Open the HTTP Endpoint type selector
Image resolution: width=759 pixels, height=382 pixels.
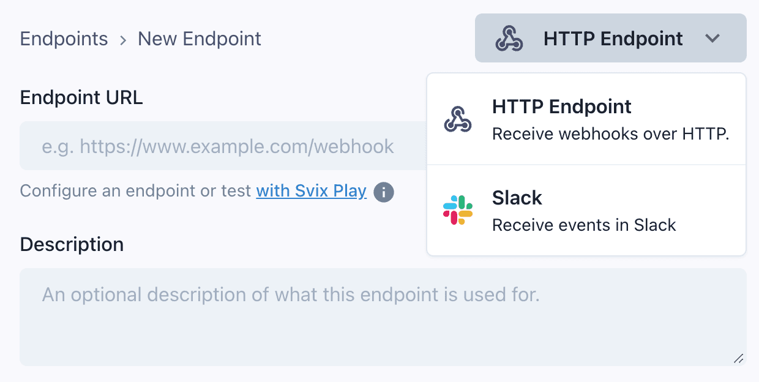click(x=610, y=38)
